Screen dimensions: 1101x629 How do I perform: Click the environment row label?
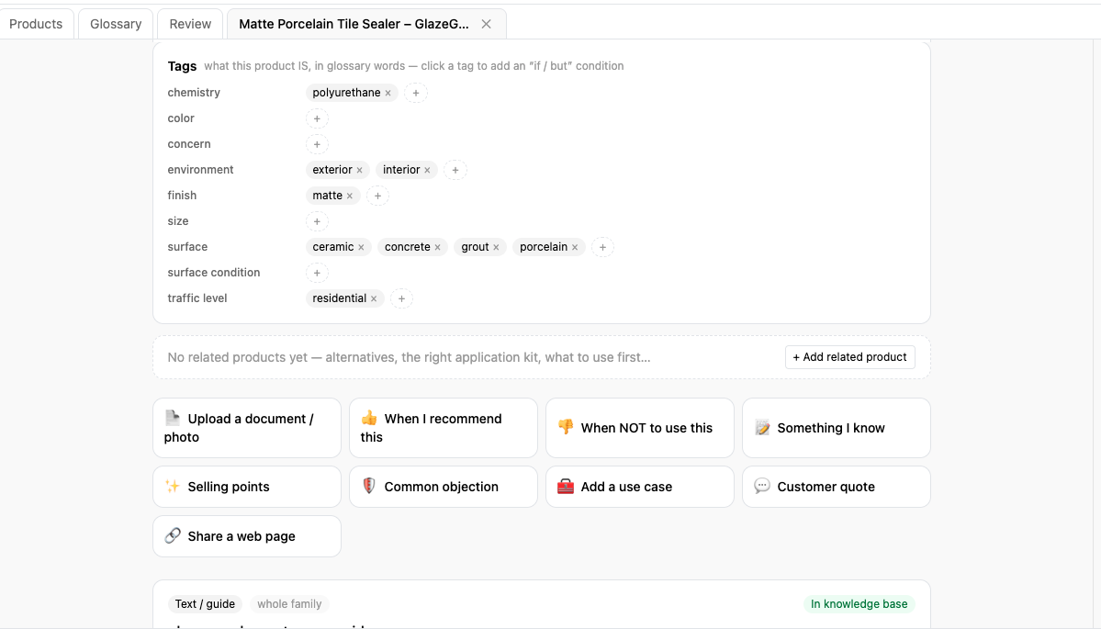pos(200,170)
